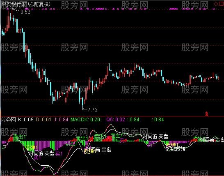Select the MACDK: 0.20 indicator value
This screenshot has height=176, width=224.
pos(85,120)
